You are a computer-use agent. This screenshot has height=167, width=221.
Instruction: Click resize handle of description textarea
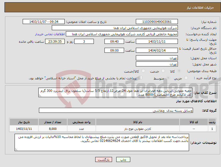[40, 96]
